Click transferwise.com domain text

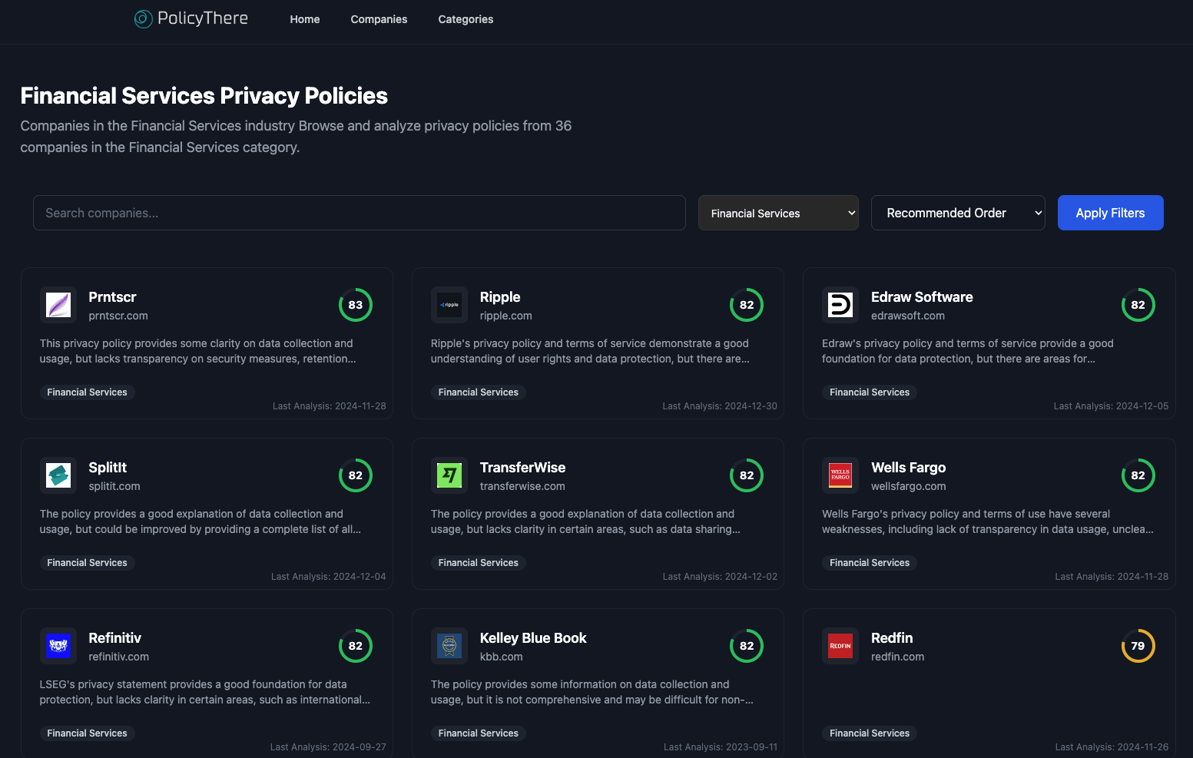522,486
